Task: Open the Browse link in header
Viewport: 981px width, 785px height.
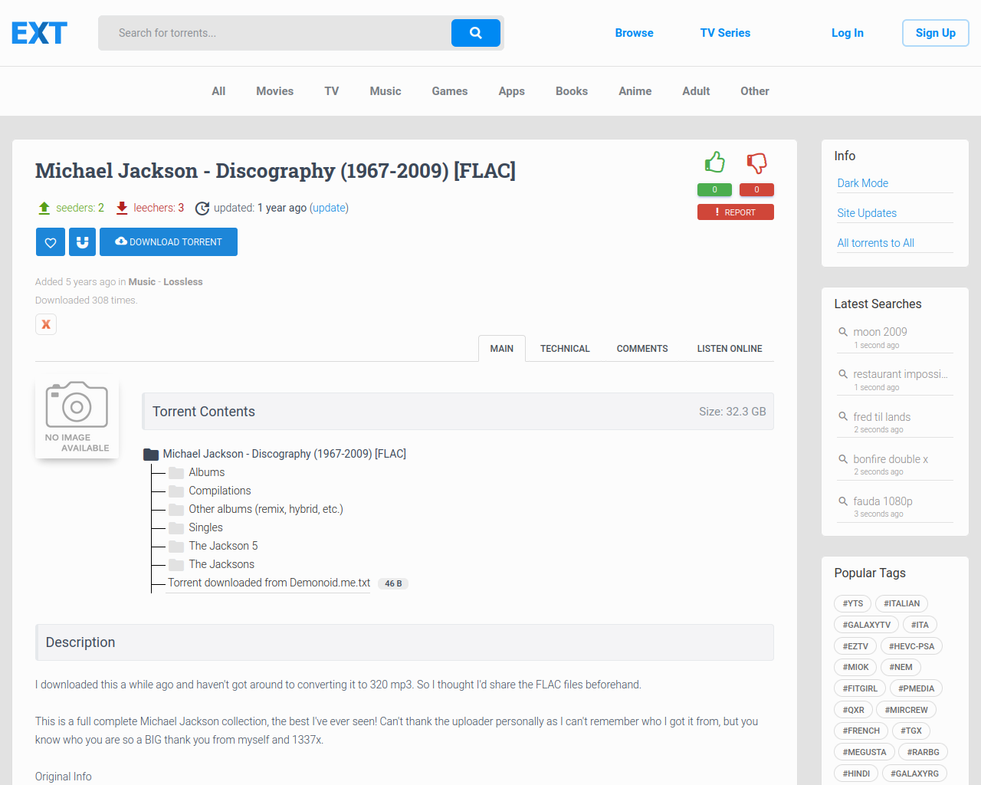Action: coord(634,33)
